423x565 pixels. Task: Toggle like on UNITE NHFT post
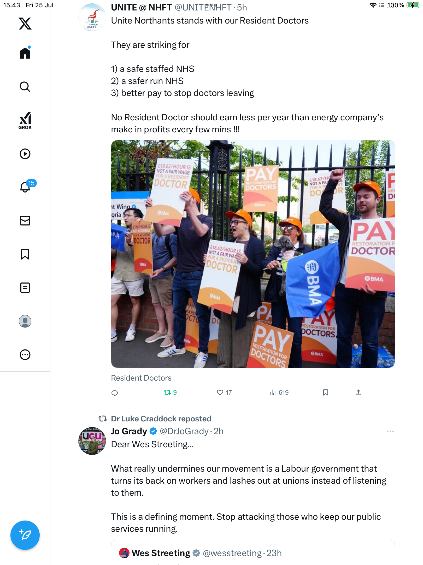(x=224, y=392)
